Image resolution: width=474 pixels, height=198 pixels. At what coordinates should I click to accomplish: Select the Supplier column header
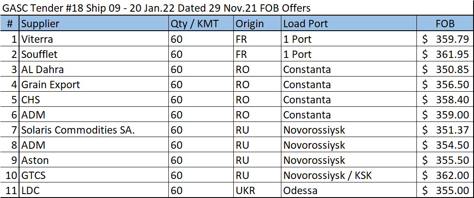[x=41, y=24]
